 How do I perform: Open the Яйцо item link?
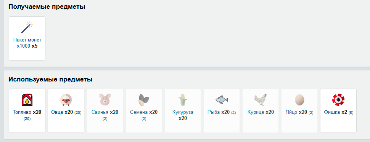coord(292,112)
